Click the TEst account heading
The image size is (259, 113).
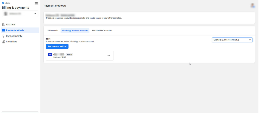(48, 39)
